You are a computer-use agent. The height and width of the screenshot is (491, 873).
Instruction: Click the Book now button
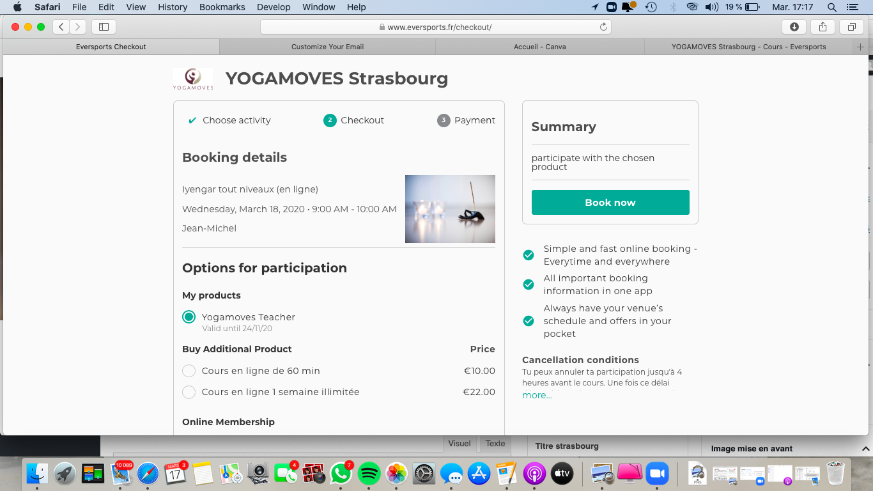click(x=610, y=202)
